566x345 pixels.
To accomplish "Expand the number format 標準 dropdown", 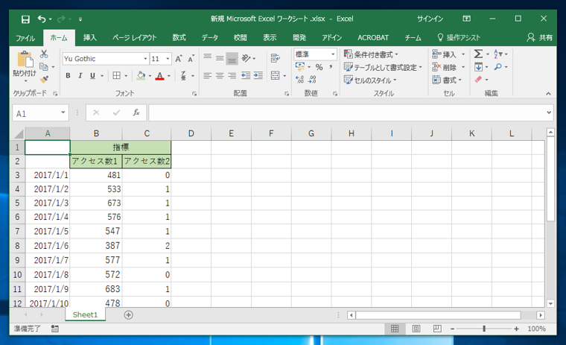I will click(334, 54).
